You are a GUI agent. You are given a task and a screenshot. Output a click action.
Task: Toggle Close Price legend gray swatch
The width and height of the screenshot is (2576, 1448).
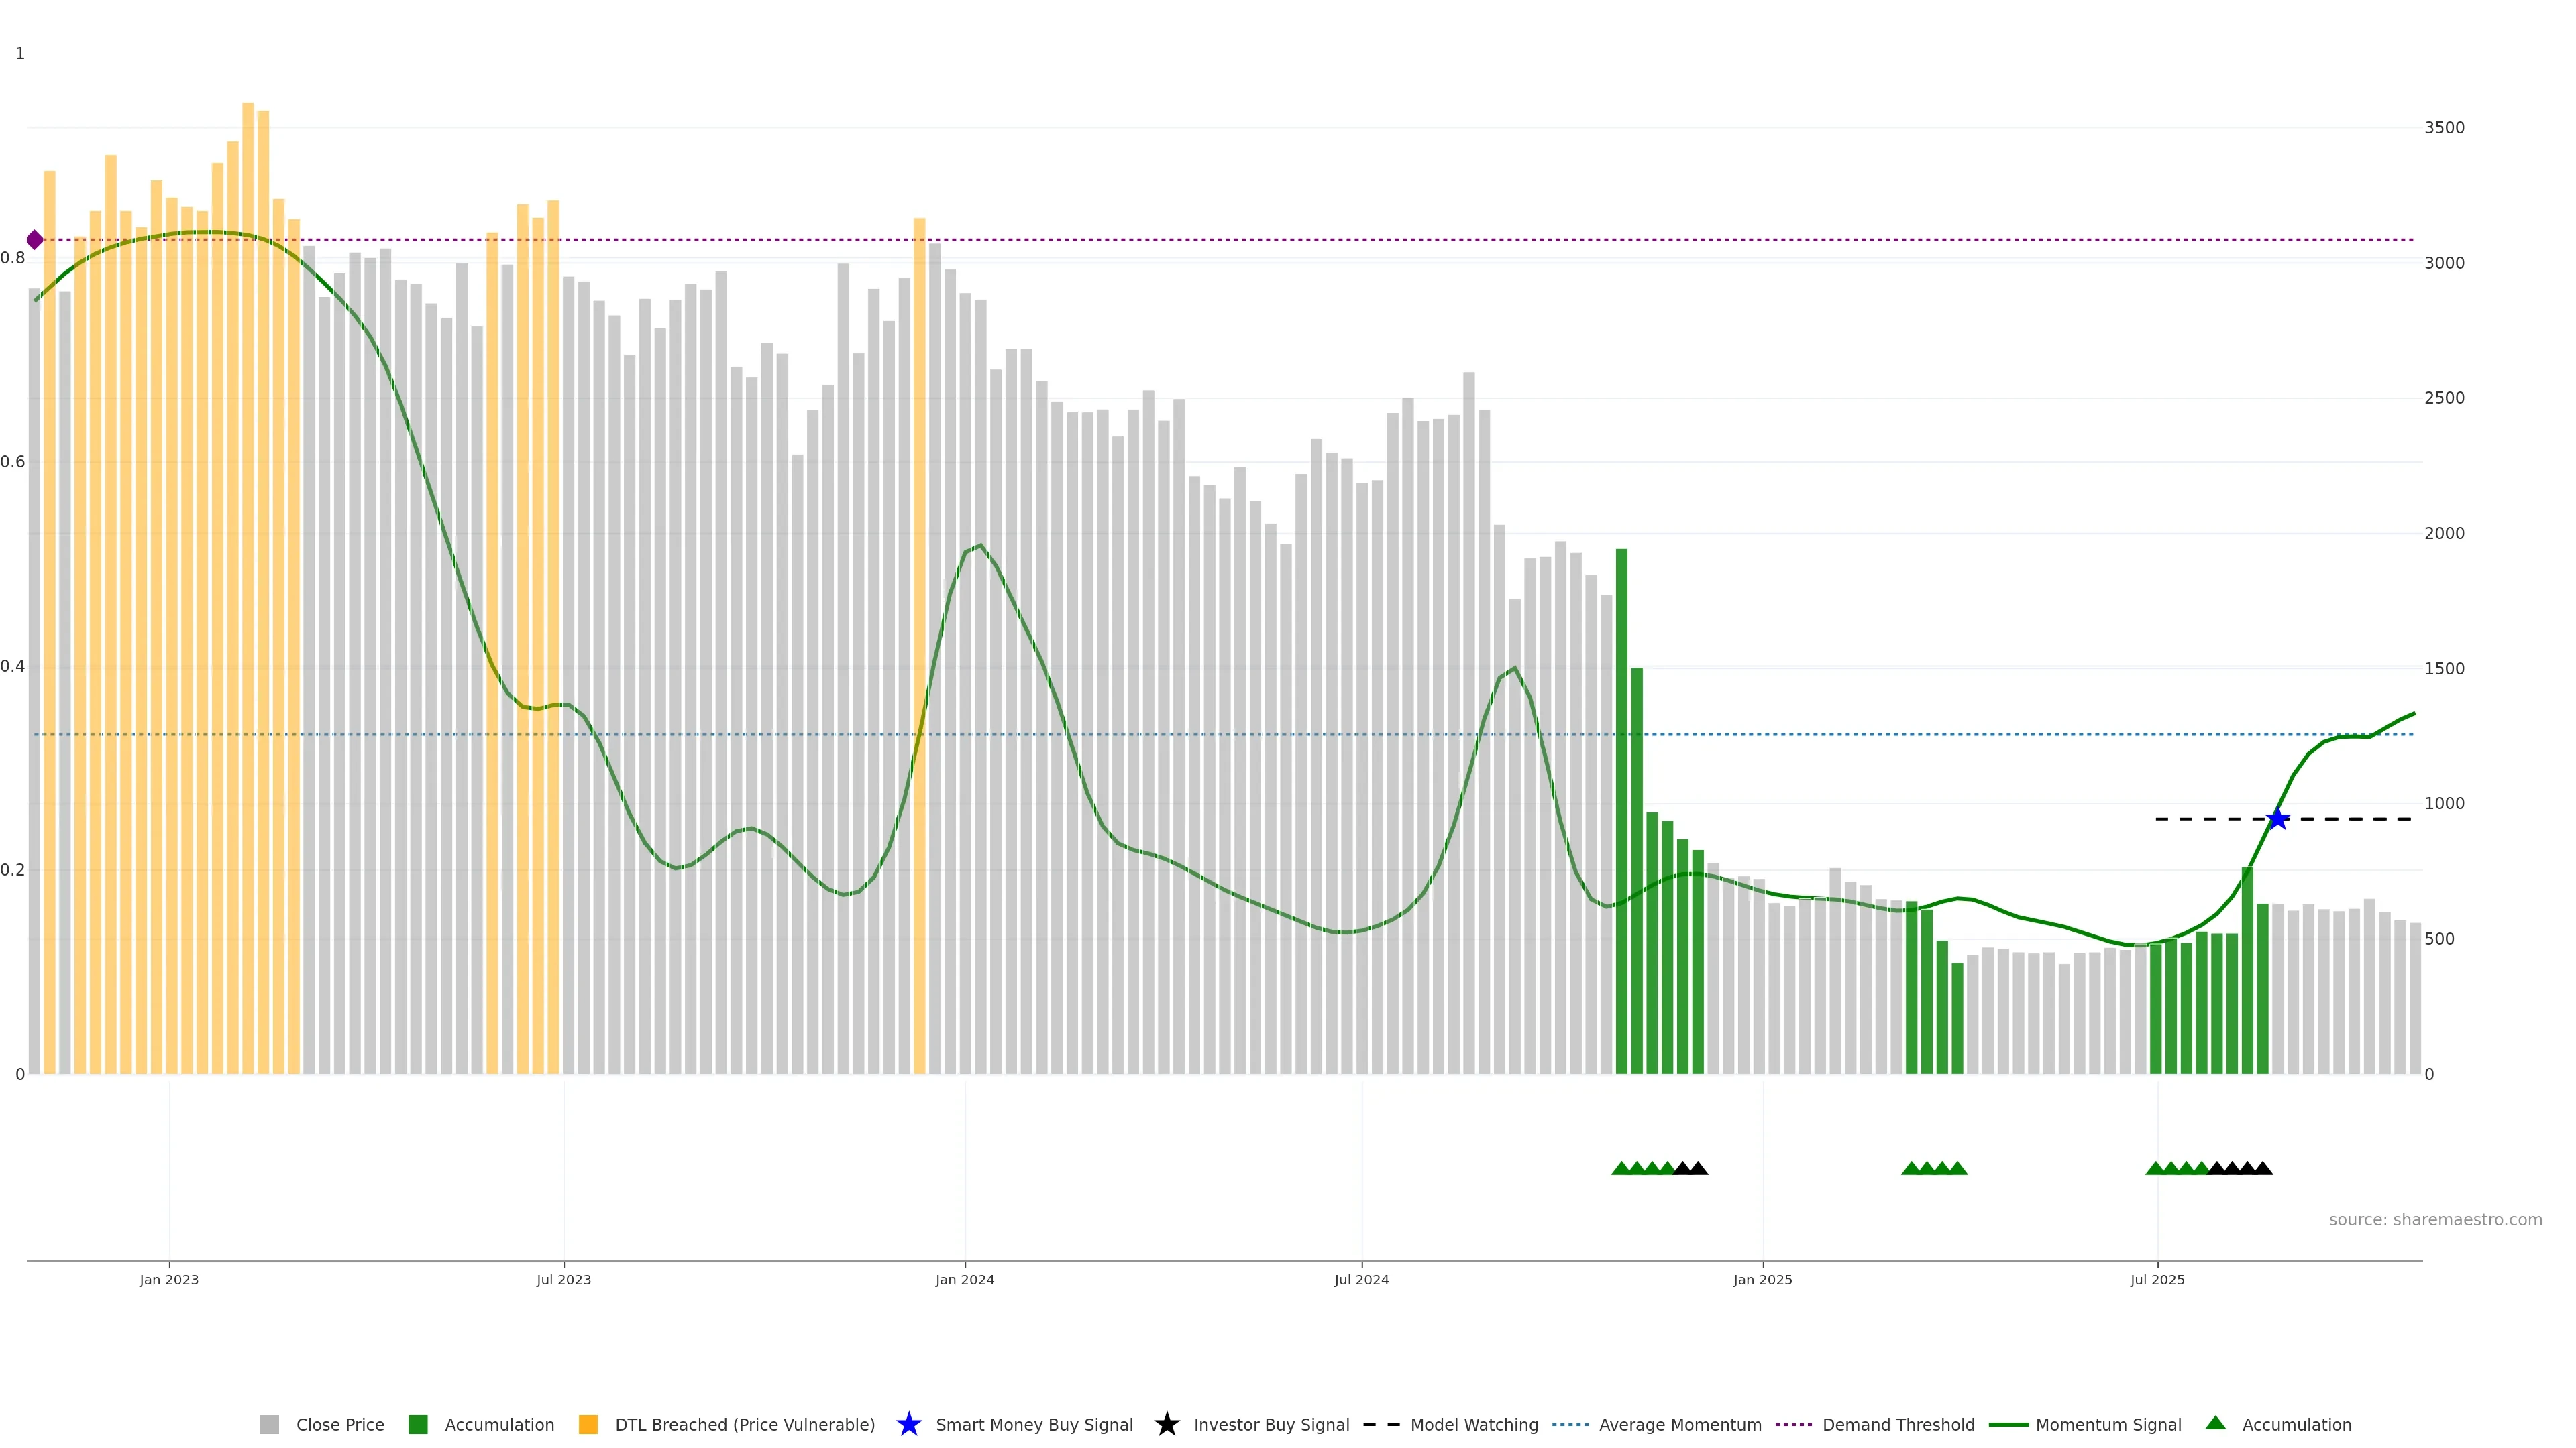[x=269, y=1424]
